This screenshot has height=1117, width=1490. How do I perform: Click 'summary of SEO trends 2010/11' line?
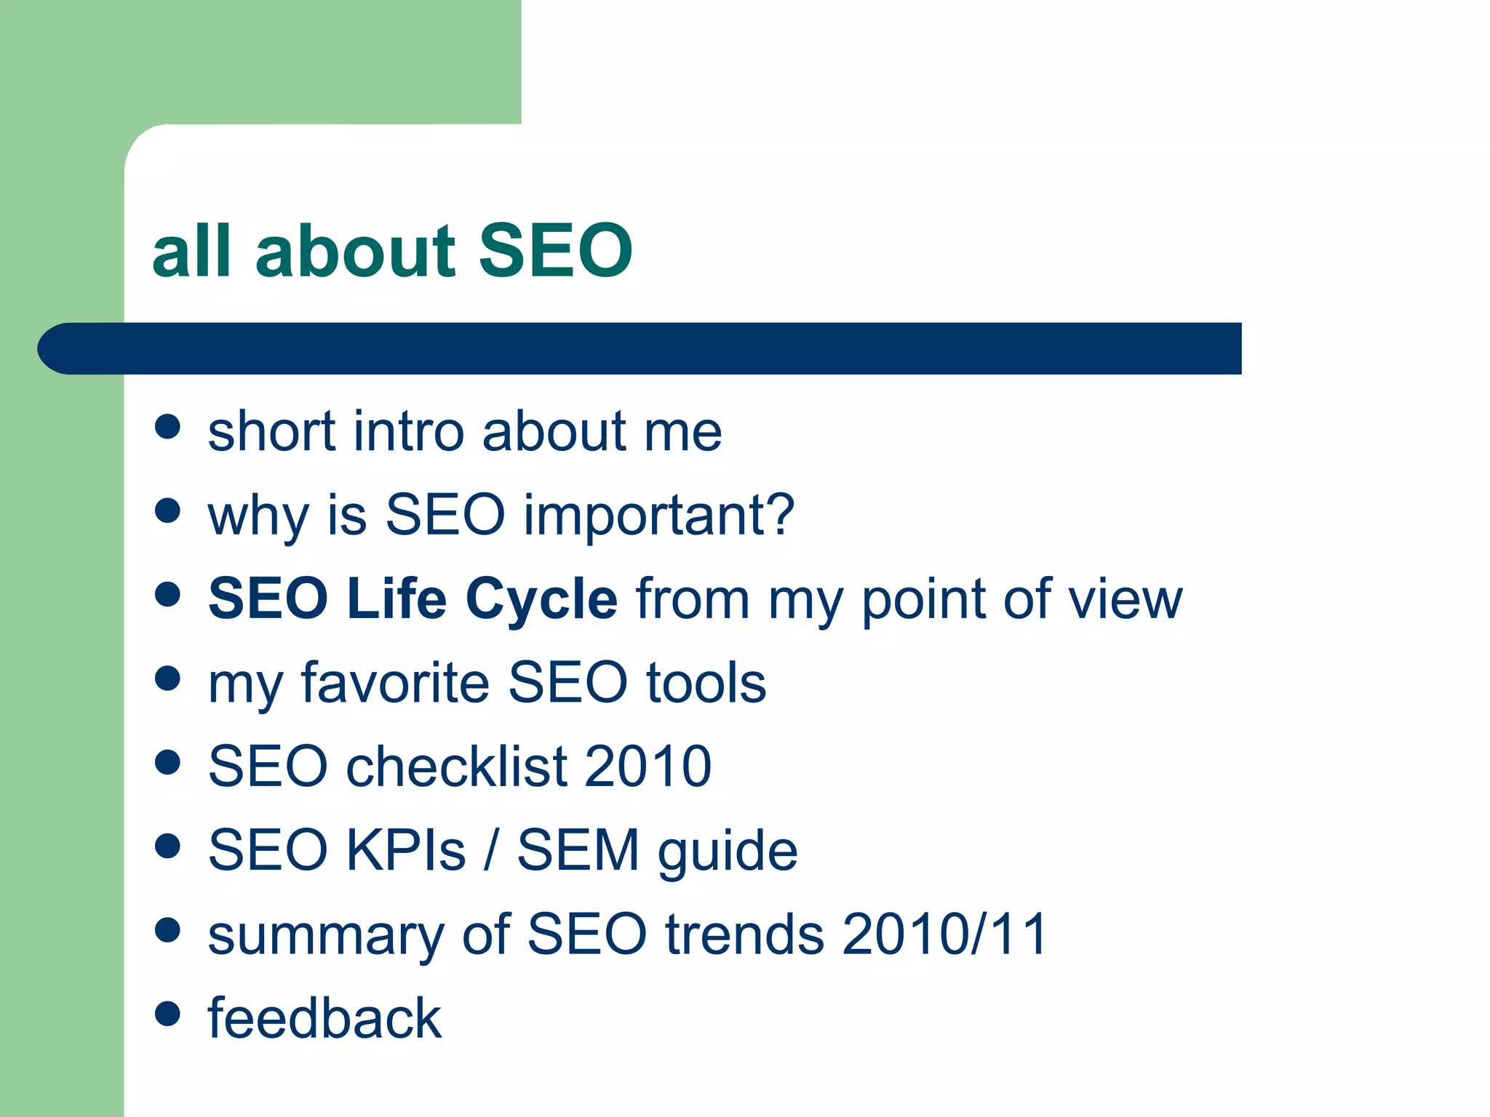627,935
